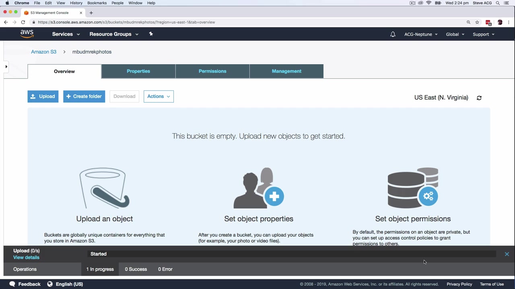Open the Management tab
Viewport: 515px width, 289px height.
click(x=286, y=71)
